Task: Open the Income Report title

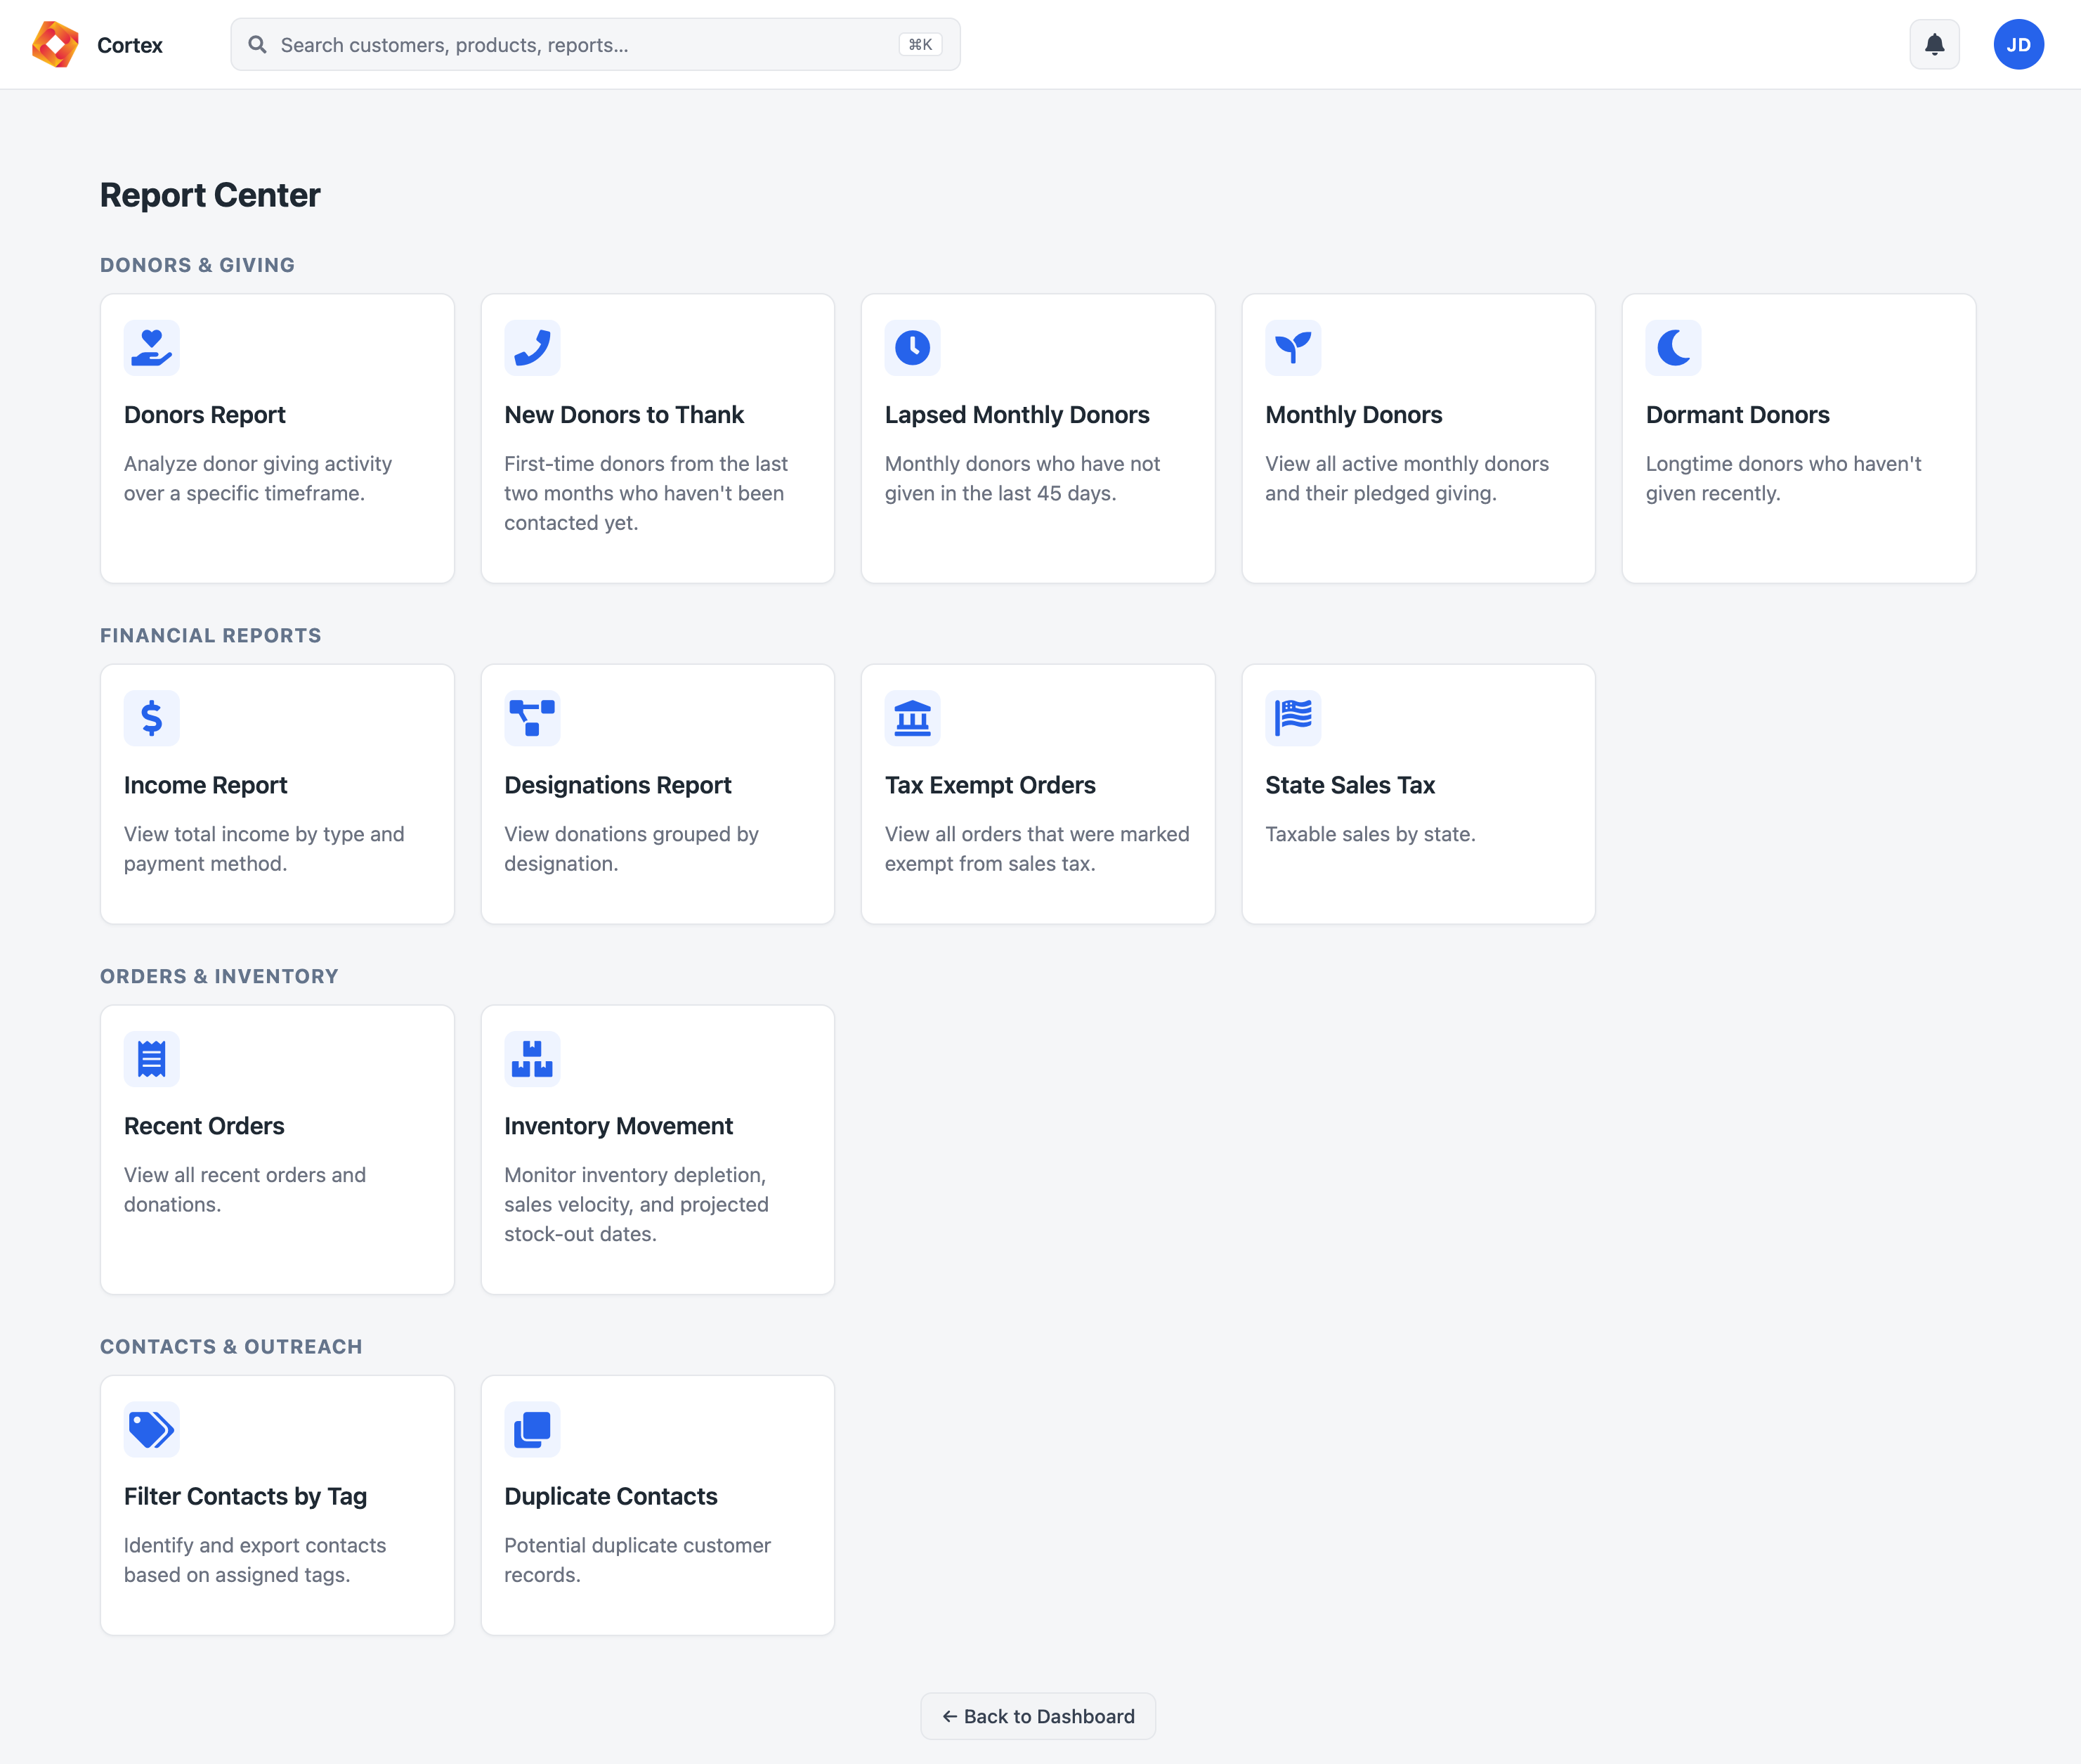Action: (x=206, y=785)
